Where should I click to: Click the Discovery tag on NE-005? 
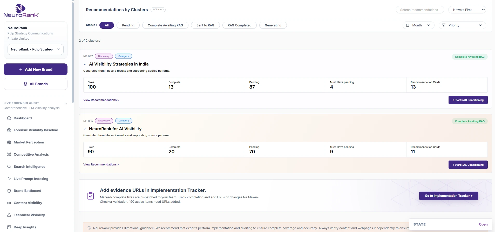coord(104,121)
